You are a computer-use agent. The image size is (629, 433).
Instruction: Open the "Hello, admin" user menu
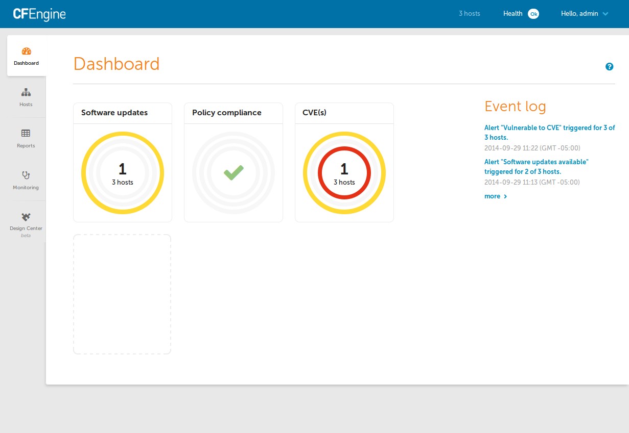click(585, 14)
